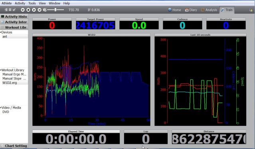Start the workout with the play button

click(x=34, y=10)
